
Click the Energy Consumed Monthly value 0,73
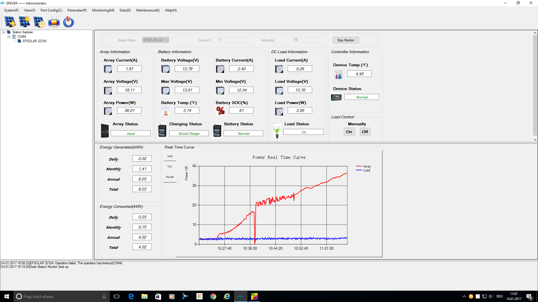(142, 227)
